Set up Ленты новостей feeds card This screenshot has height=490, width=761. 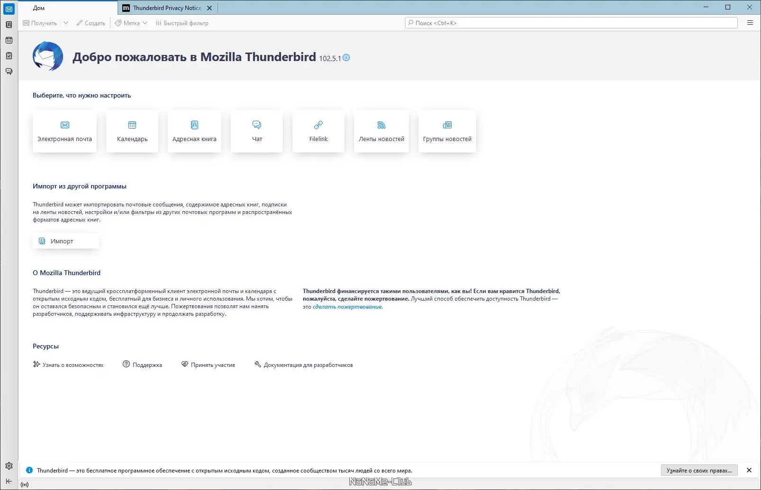(x=381, y=131)
